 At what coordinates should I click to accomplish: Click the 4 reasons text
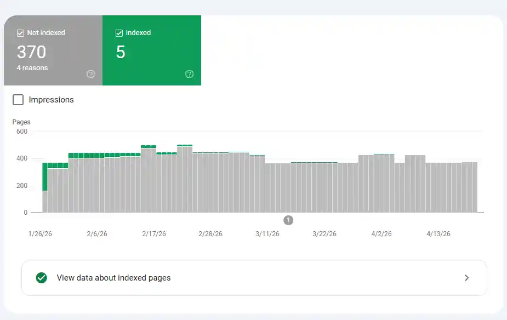click(32, 68)
